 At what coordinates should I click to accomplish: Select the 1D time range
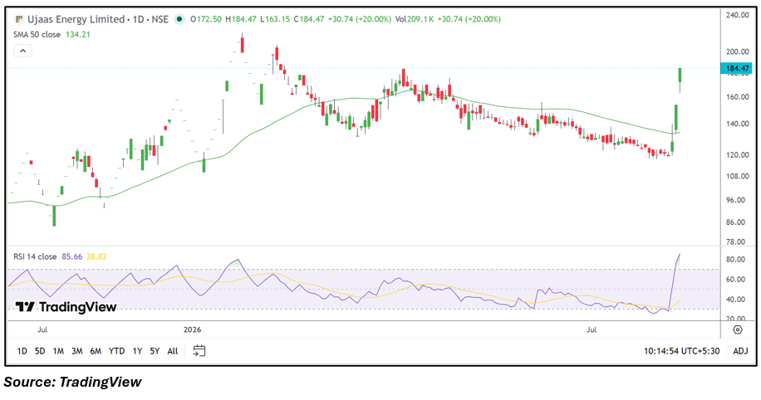tap(22, 351)
